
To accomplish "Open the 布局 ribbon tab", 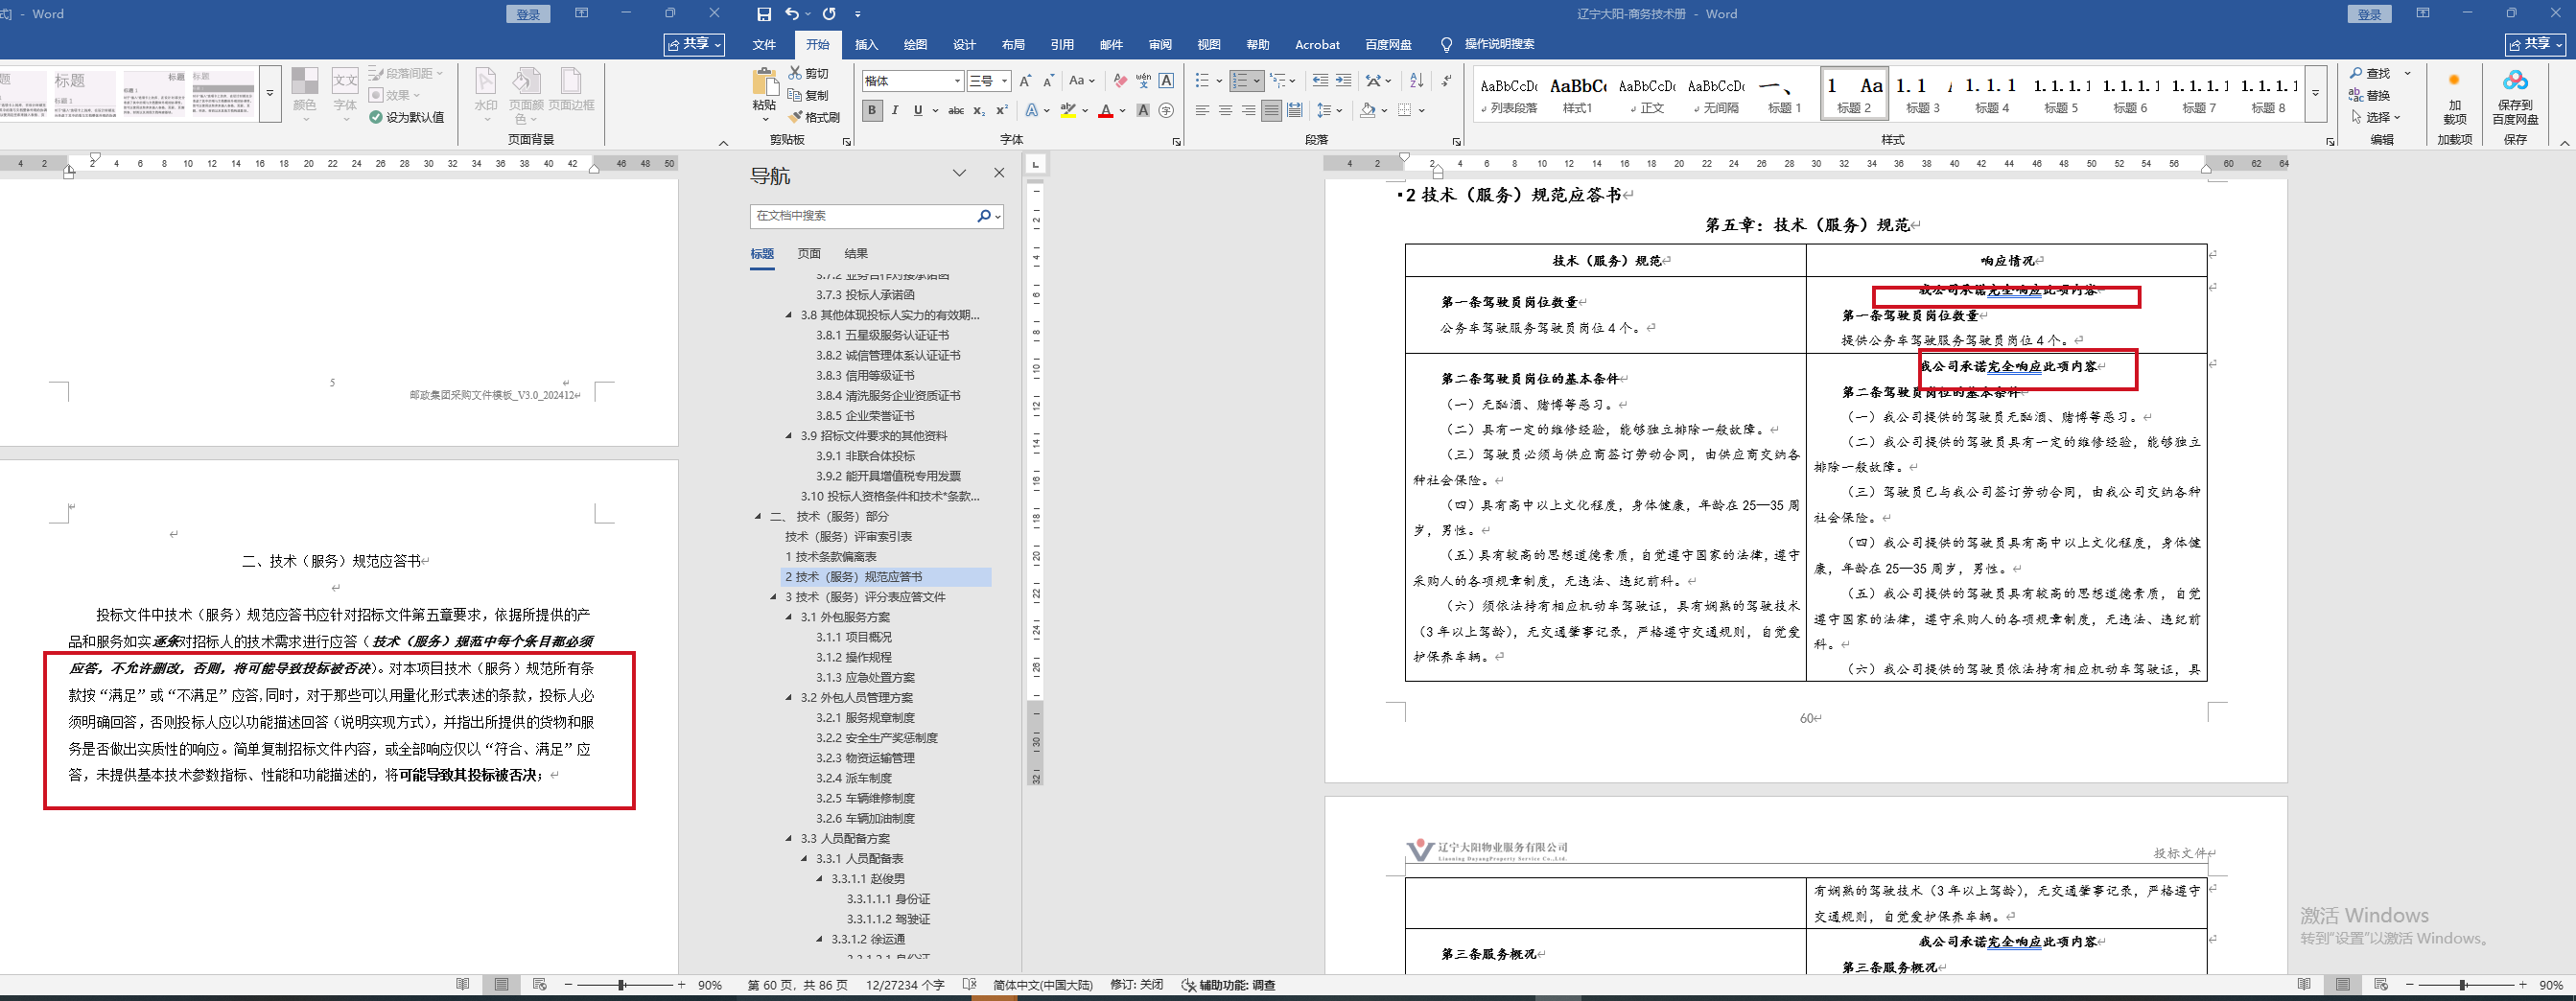I will point(1013,45).
